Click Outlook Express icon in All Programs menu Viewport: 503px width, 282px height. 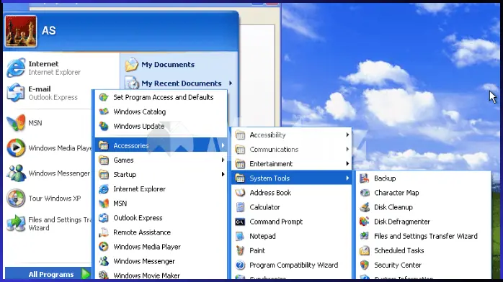click(104, 218)
